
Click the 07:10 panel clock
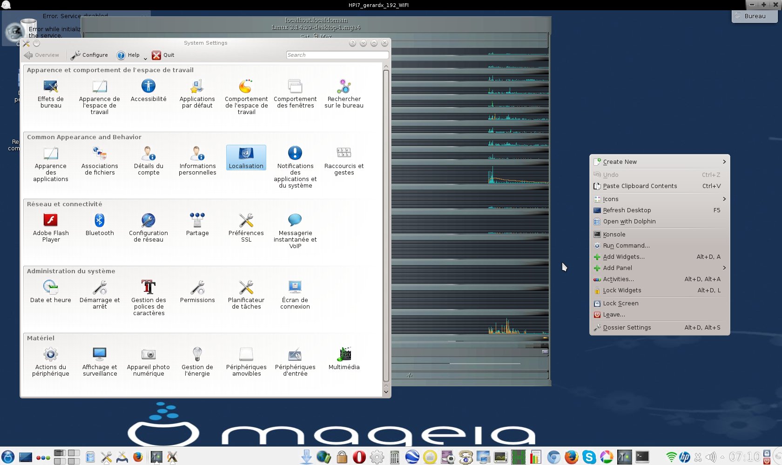tap(744, 457)
